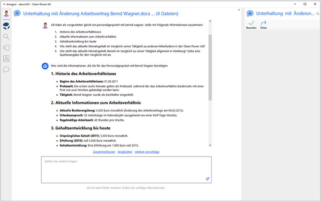Click the user avatar beside the question
This screenshot has width=321, height=202.
(x=45, y=26)
